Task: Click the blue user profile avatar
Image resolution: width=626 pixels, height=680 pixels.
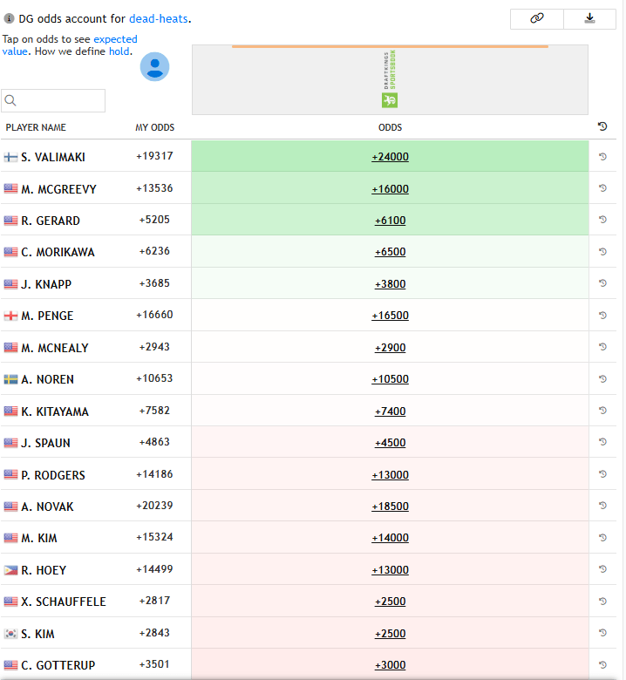Action: click(154, 67)
